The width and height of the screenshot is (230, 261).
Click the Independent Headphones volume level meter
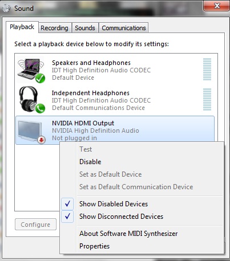(207, 99)
